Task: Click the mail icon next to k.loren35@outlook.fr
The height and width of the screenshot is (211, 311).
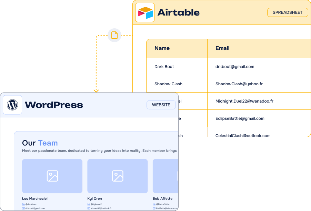Action: pos(89,209)
